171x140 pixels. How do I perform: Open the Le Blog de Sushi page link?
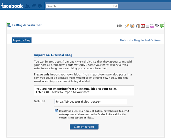(24, 25)
